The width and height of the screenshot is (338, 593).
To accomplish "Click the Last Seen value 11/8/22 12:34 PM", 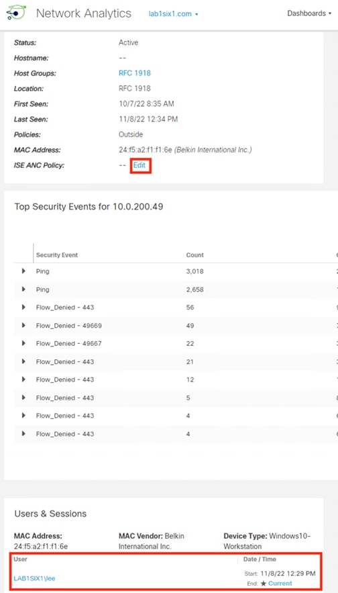I will (148, 119).
